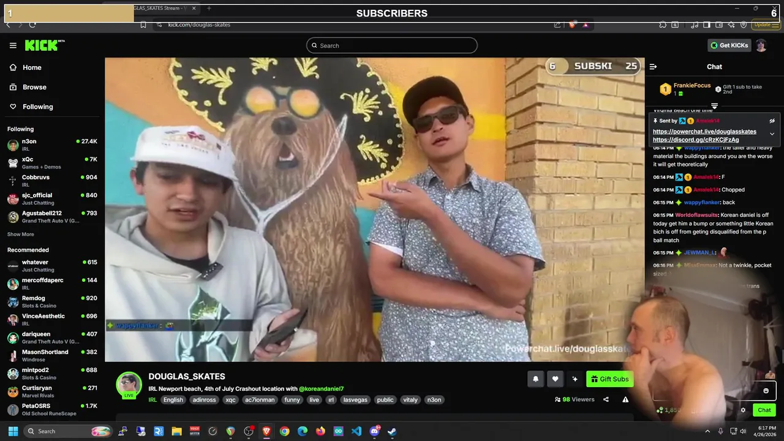Open Steam from the taskbar
The width and height of the screenshot is (784, 441).
(x=392, y=431)
